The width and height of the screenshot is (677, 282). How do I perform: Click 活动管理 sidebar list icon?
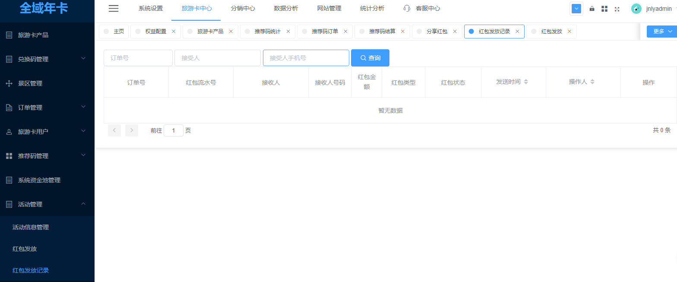(x=9, y=204)
